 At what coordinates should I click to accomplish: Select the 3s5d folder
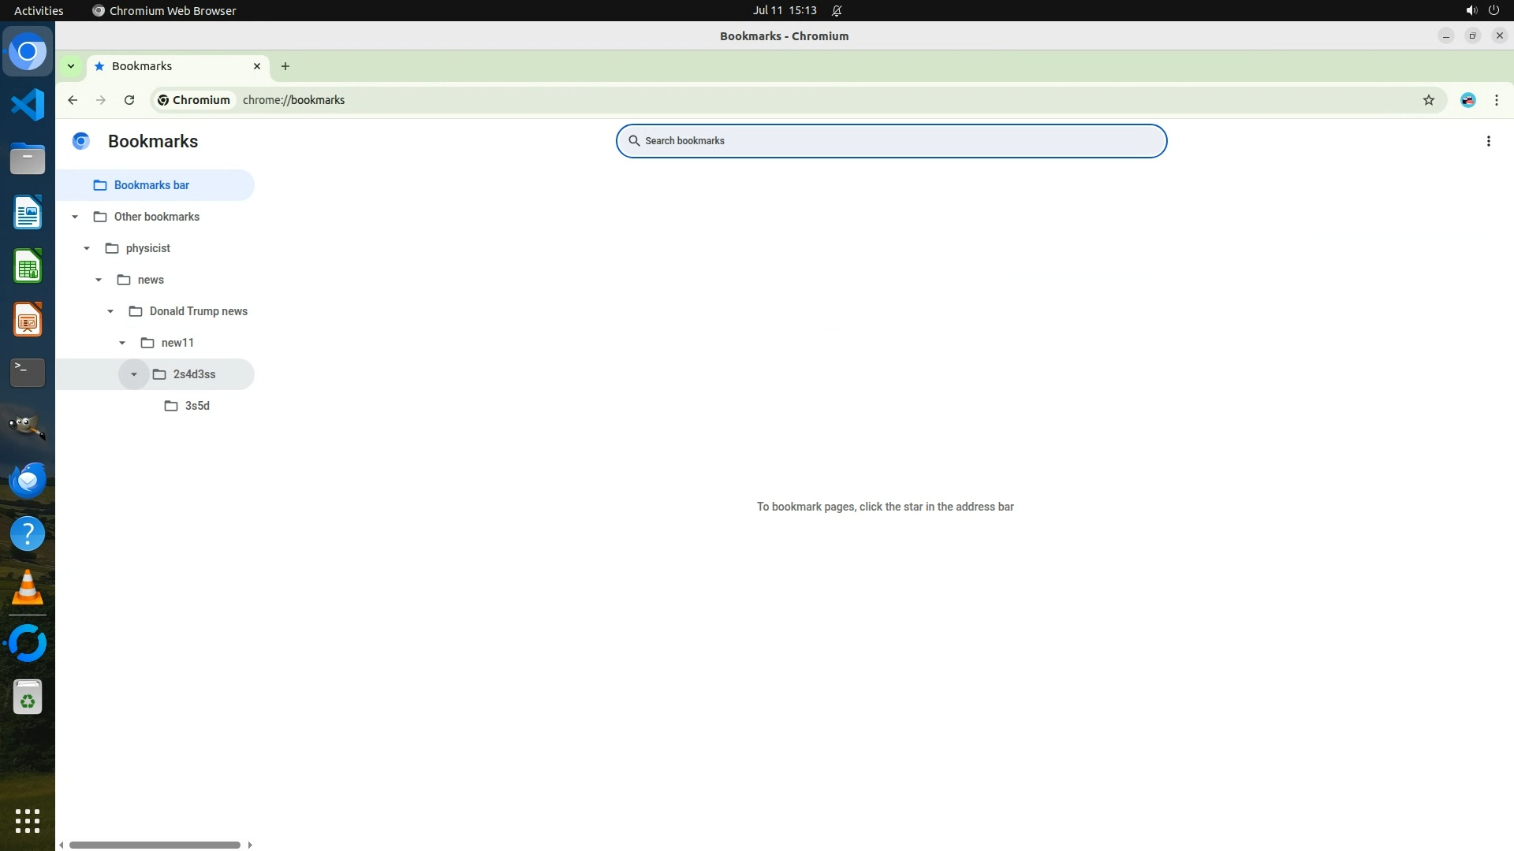click(x=196, y=406)
